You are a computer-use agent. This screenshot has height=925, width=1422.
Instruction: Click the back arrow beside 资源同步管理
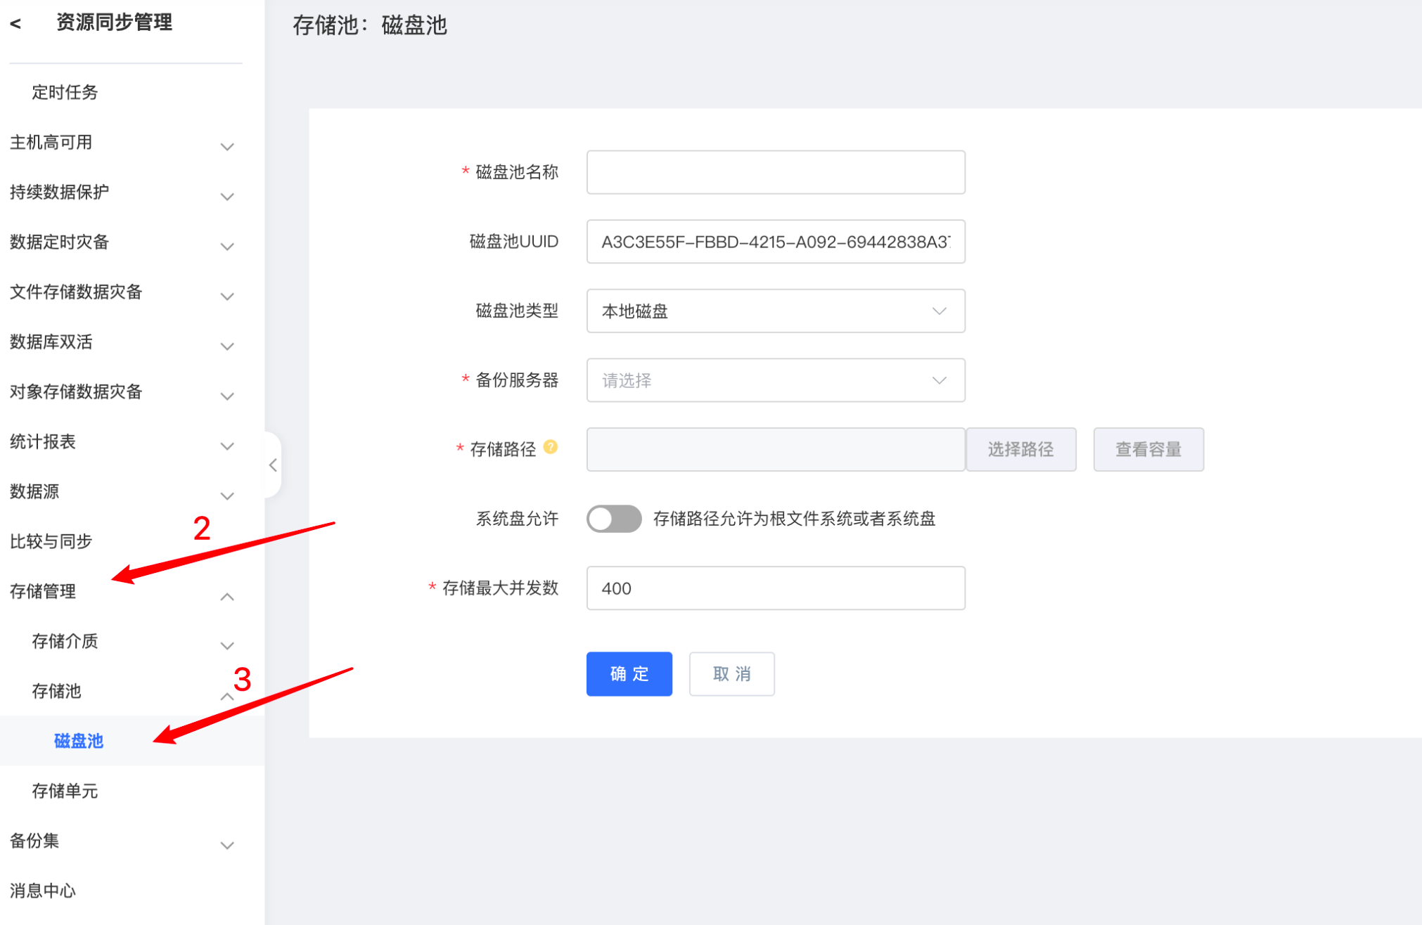15,24
